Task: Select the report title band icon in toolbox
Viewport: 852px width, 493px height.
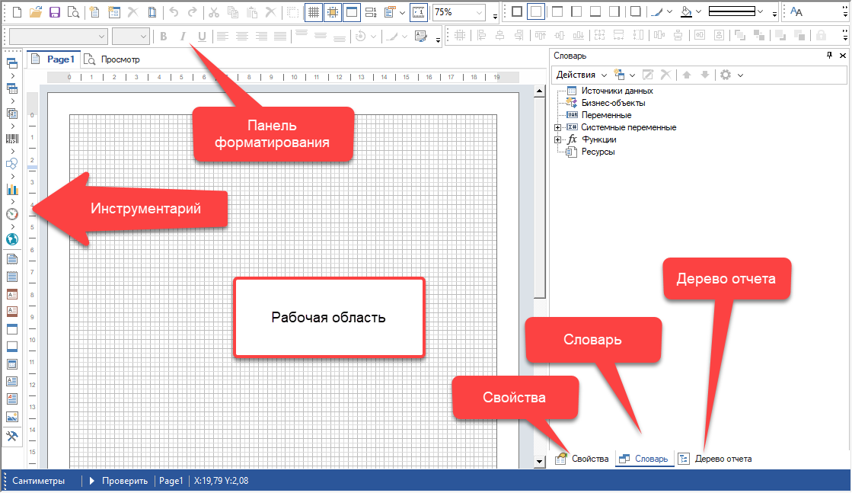Action: (12, 260)
